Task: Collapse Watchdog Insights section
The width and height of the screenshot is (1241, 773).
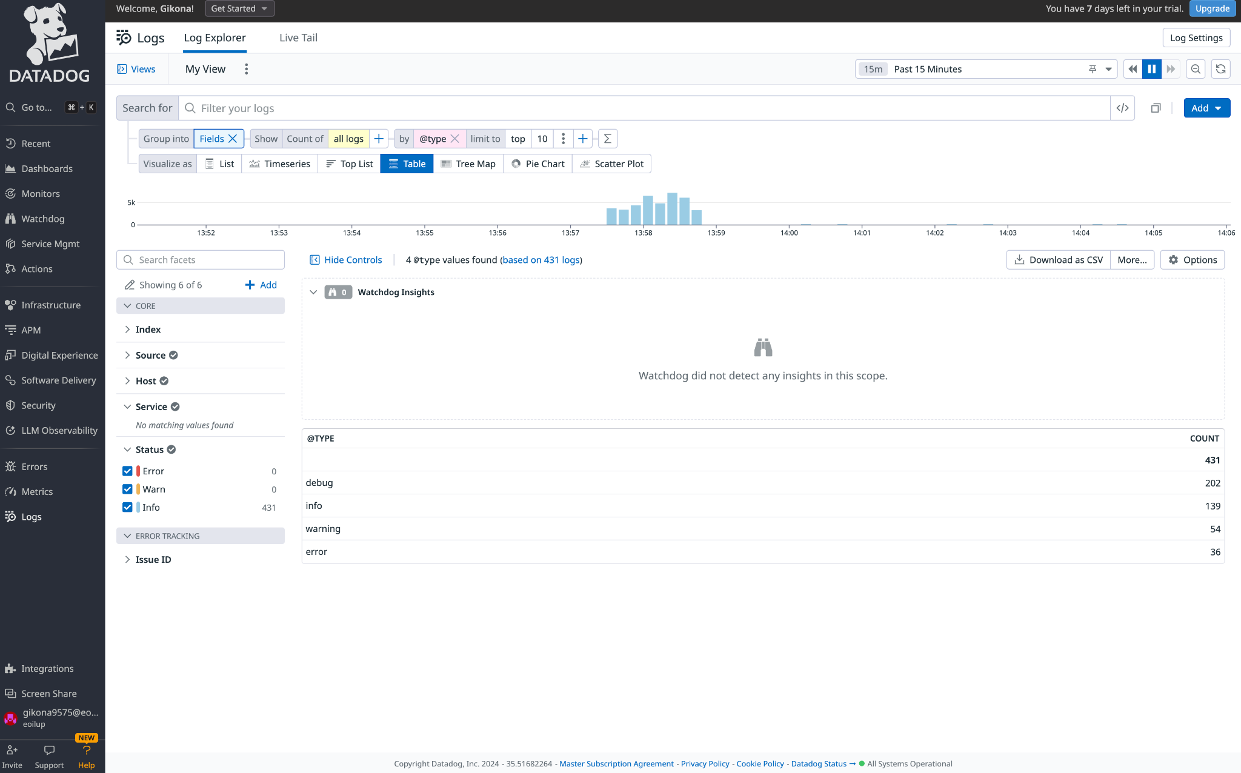Action: pyautogui.click(x=313, y=292)
